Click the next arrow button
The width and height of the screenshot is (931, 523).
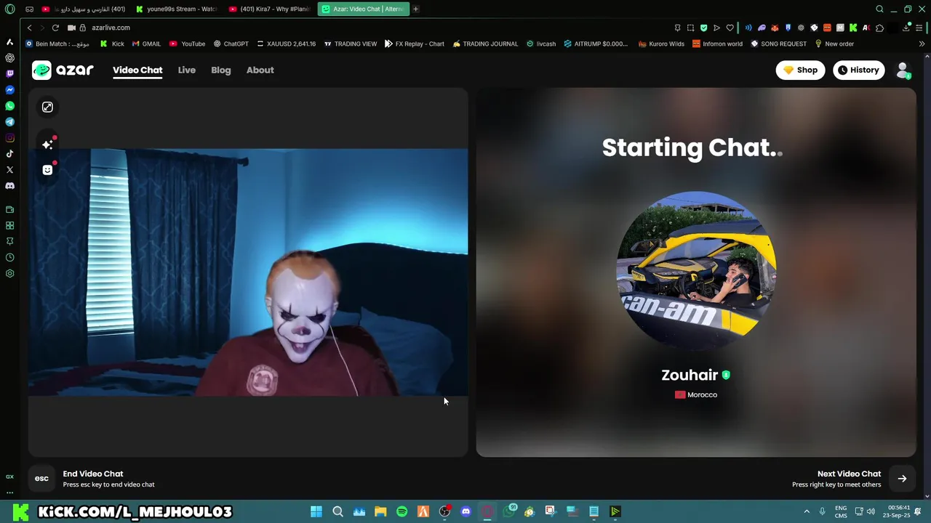(902, 479)
